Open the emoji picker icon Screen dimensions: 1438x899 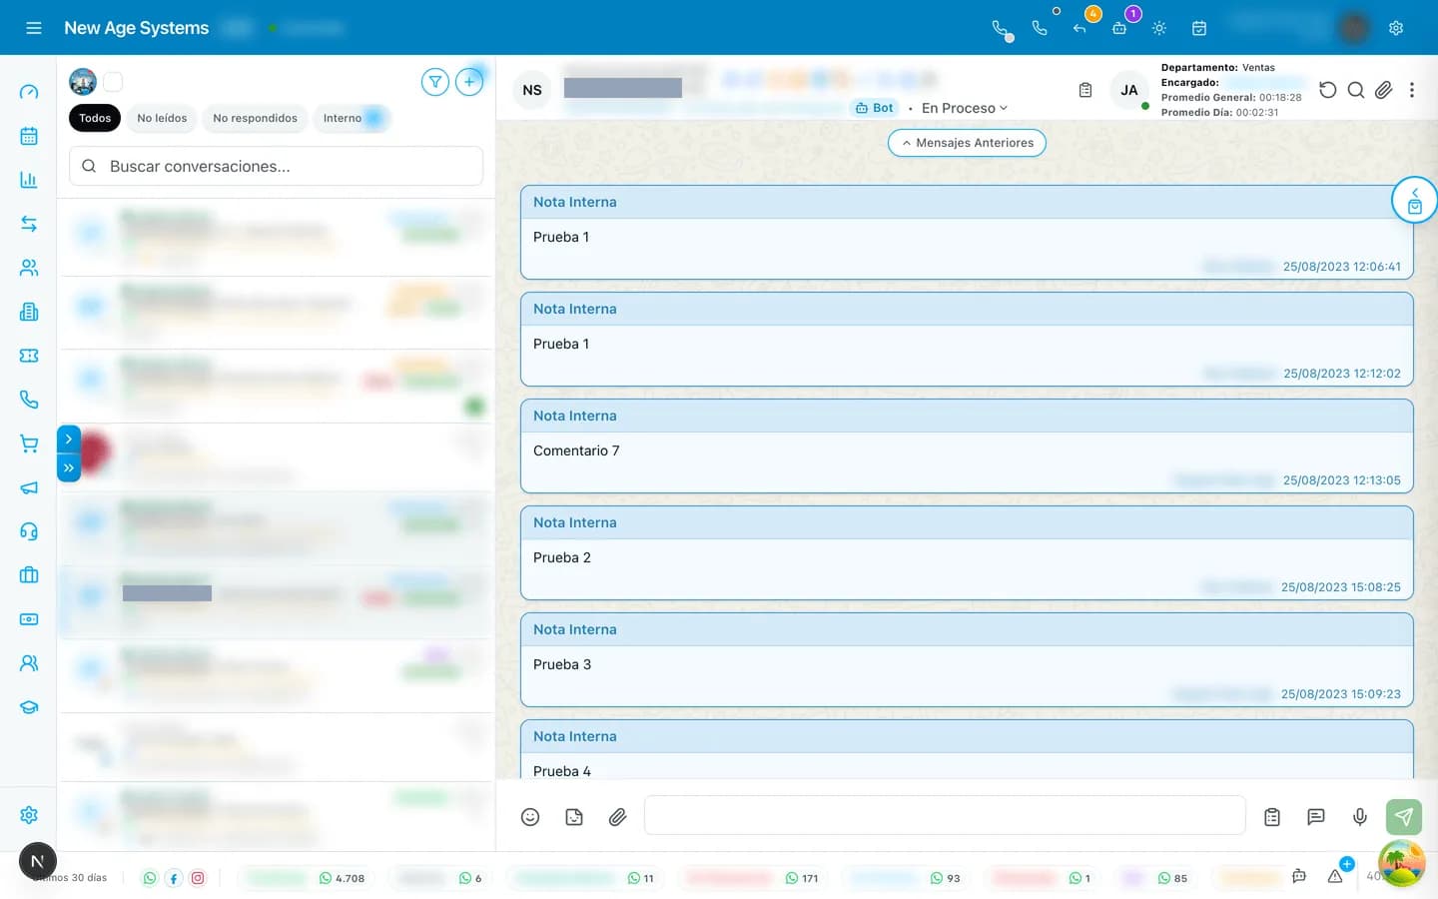pyautogui.click(x=530, y=817)
